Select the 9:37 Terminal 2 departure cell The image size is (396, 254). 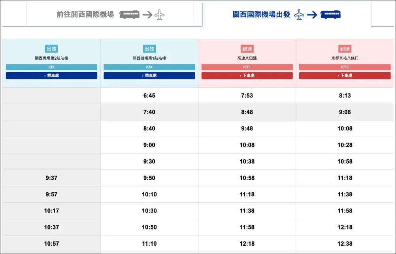(51, 178)
